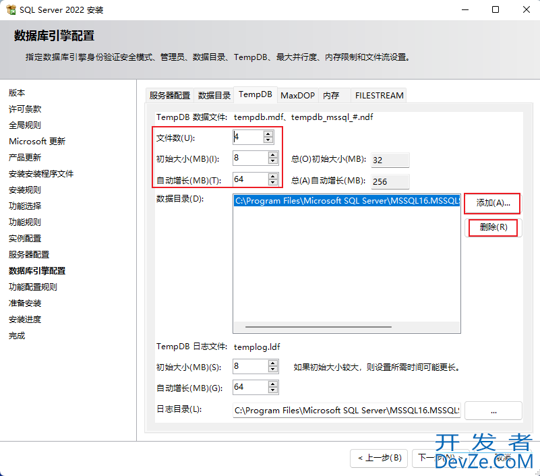Switch to the 数据目录 tab
This screenshot has width=540, height=476.
214,96
